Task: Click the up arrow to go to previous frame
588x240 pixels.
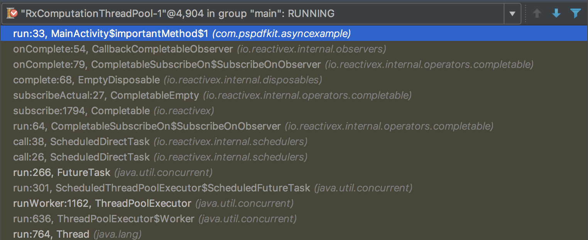Action: (x=537, y=13)
